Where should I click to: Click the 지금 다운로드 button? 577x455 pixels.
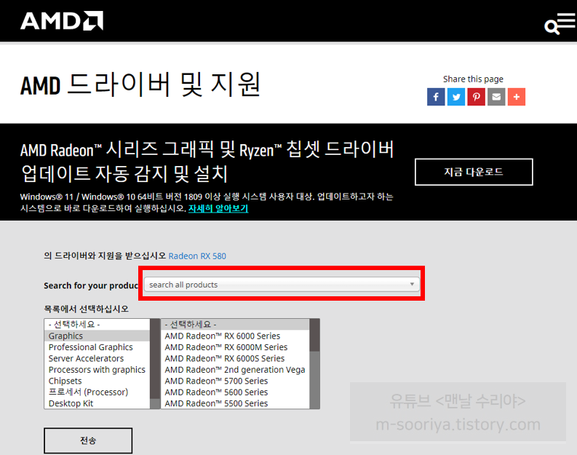click(x=474, y=172)
